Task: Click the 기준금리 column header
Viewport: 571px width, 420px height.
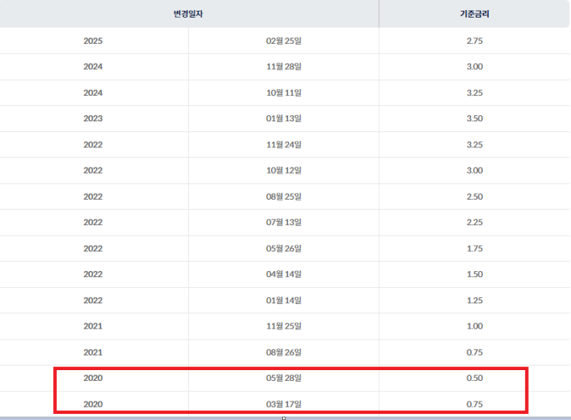Action: (x=474, y=14)
